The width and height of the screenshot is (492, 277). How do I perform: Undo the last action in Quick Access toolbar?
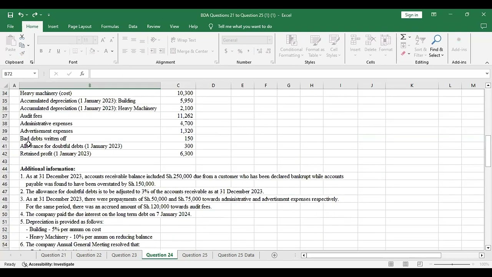tap(21, 15)
